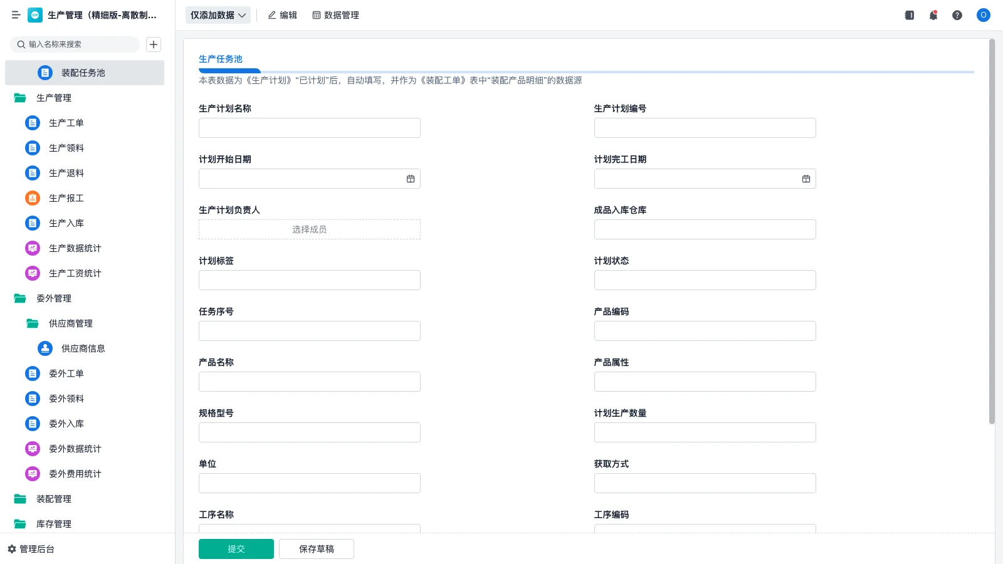The image size is (1003, 564).
Task: Click the green 提交 button
Action: [236, 549]
